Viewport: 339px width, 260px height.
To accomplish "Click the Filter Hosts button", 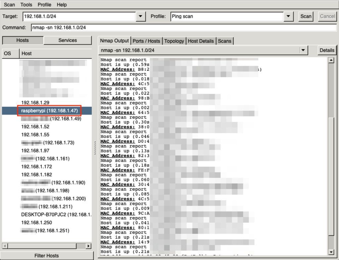I will (x=47, y=256).
